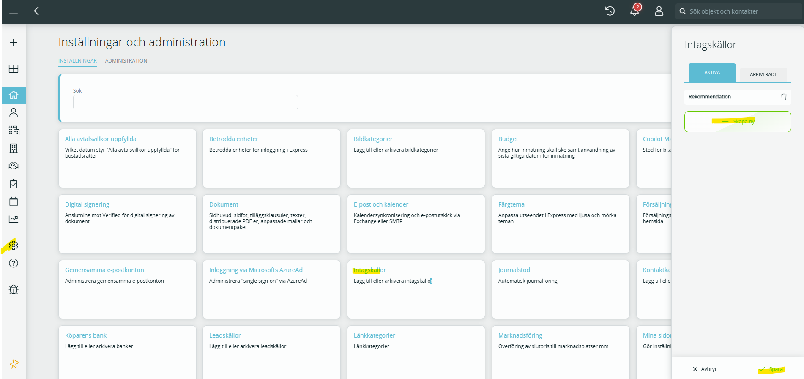The width and height of the screenshot is (804, 379).
Task: Open Gemensamma e-postkonton setting
Action: [127, 289]
